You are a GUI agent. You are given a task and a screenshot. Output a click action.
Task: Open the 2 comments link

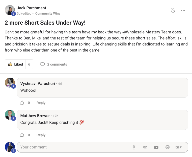point(57,64)
